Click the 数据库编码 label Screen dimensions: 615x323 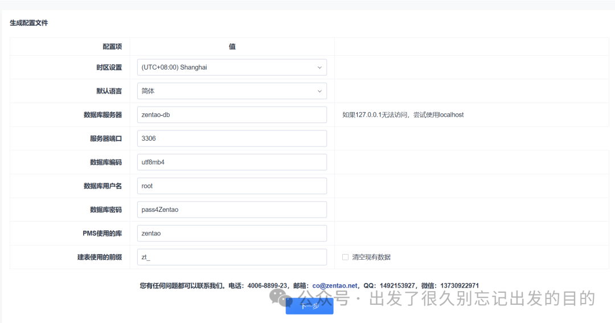[x=106, y=162]
